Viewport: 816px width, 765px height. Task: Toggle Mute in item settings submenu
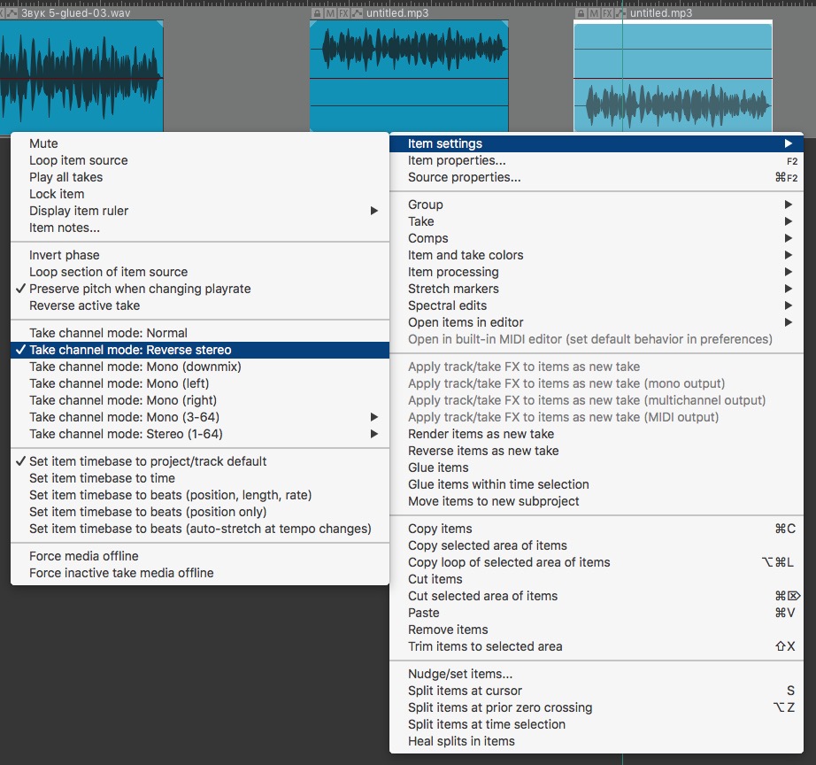click(x=200, y=143)
